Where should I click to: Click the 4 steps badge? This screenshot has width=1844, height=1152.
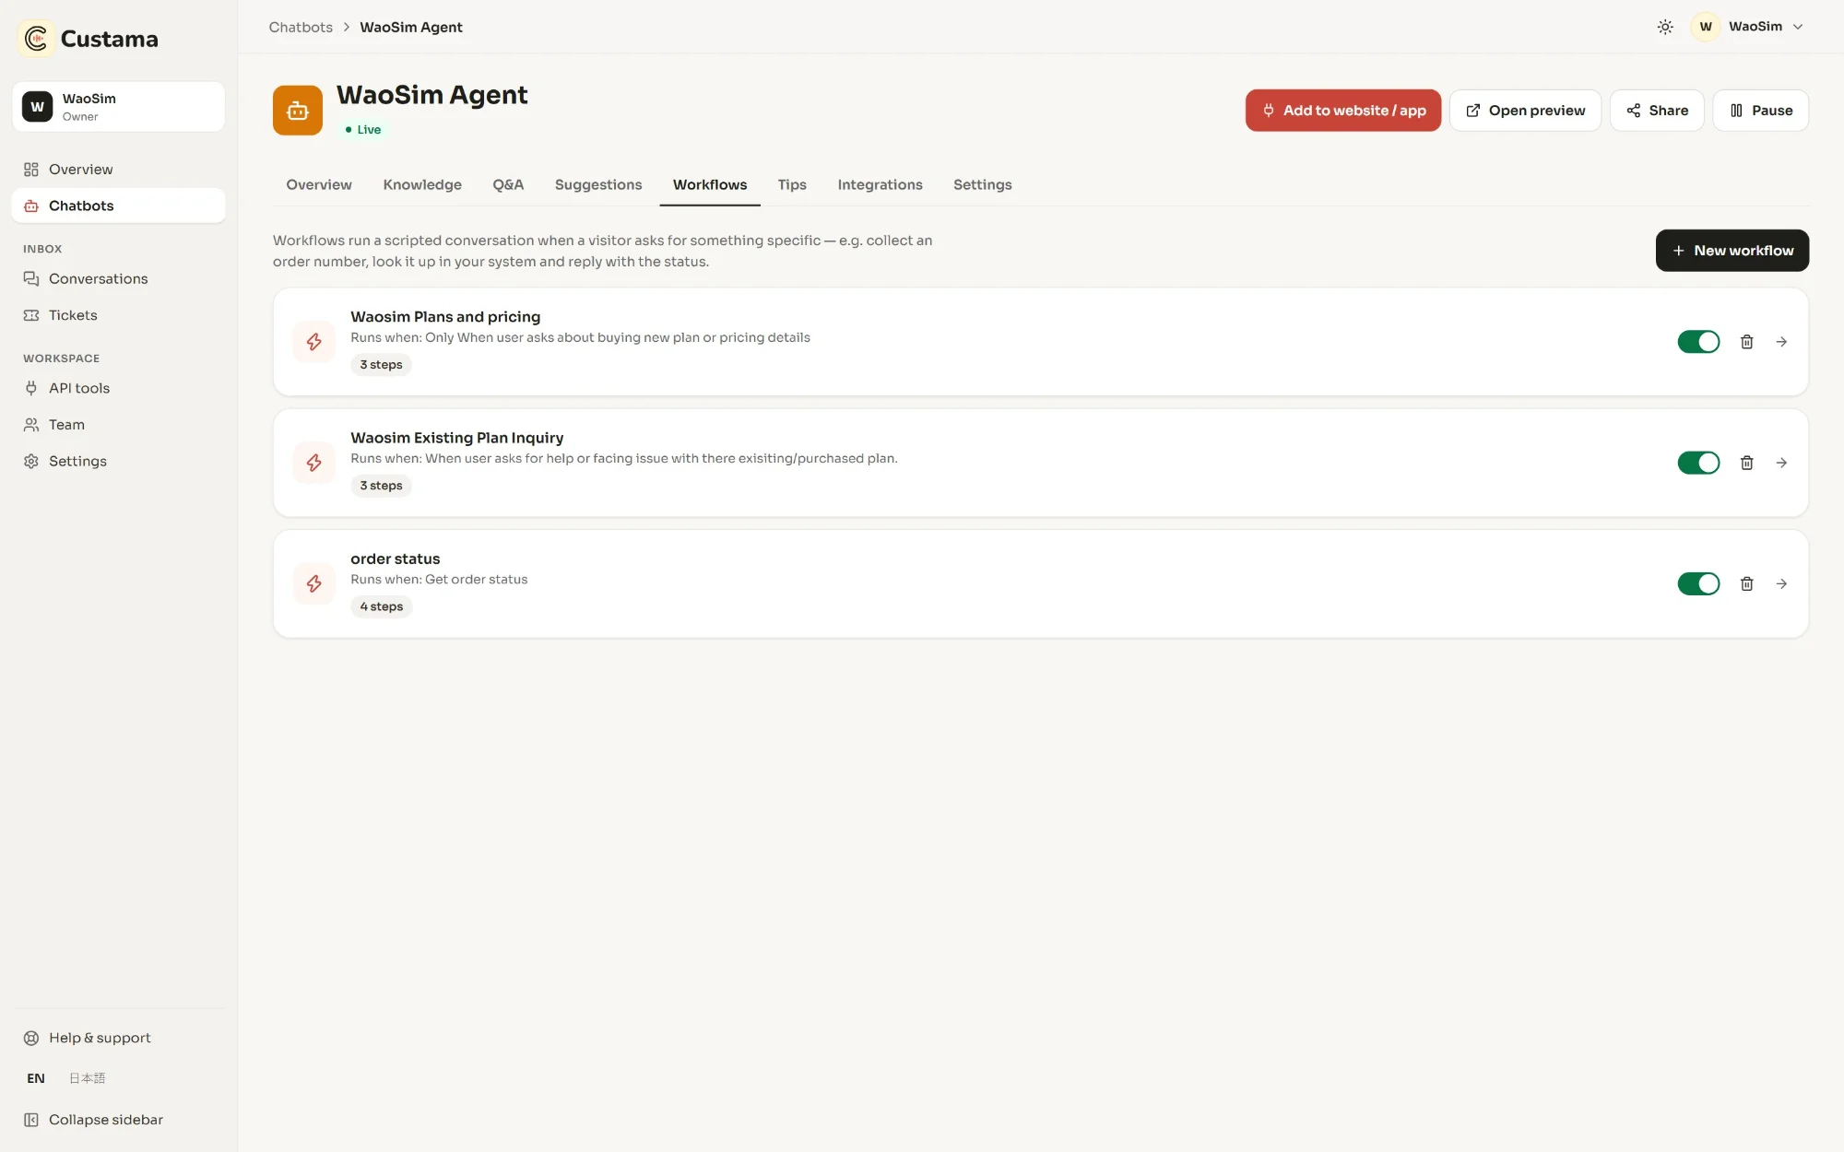(x=381, y=606)
